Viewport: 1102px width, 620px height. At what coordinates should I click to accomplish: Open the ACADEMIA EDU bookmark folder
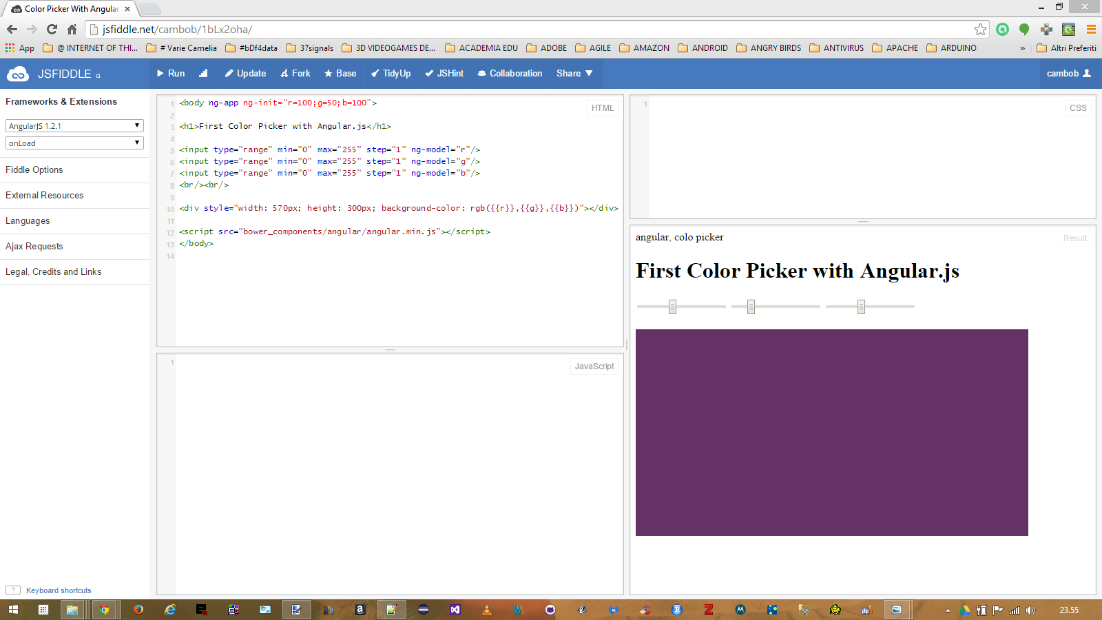[x=481, y=48]
